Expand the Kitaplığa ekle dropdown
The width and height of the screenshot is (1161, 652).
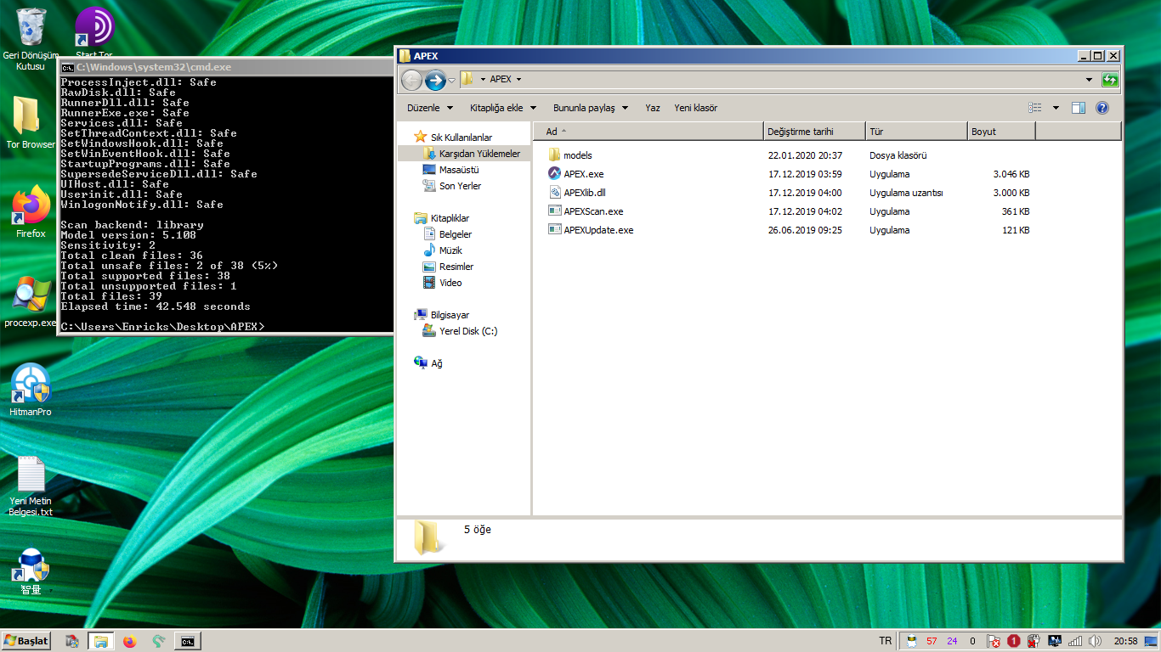click(502, 108)
